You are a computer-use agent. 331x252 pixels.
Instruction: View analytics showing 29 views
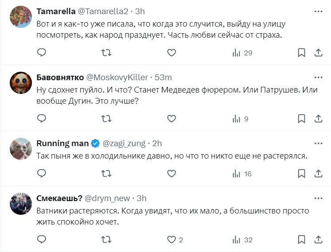point(242,53)
